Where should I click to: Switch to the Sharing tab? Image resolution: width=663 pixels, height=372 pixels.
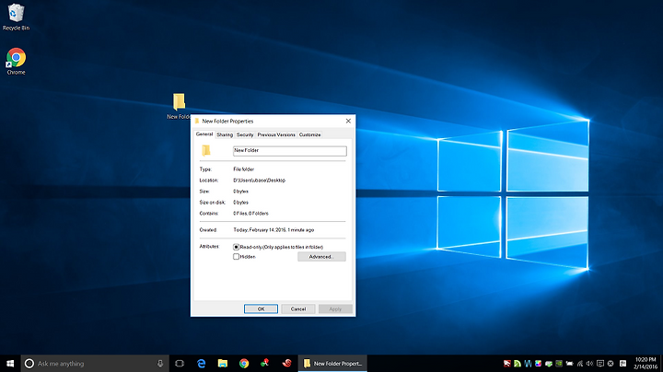point(225,134)
